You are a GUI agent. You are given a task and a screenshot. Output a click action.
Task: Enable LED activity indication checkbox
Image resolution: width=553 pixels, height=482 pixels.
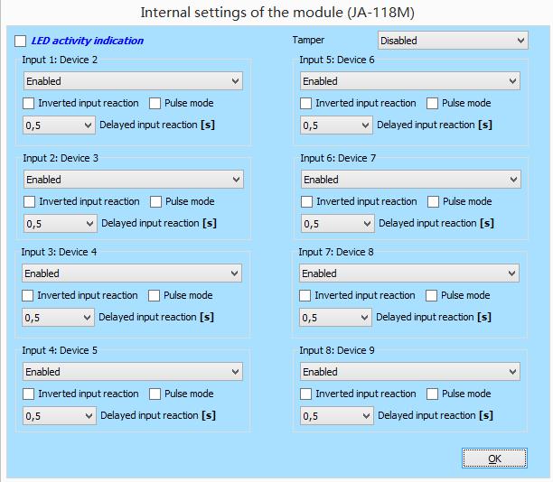tap(21, 42)
